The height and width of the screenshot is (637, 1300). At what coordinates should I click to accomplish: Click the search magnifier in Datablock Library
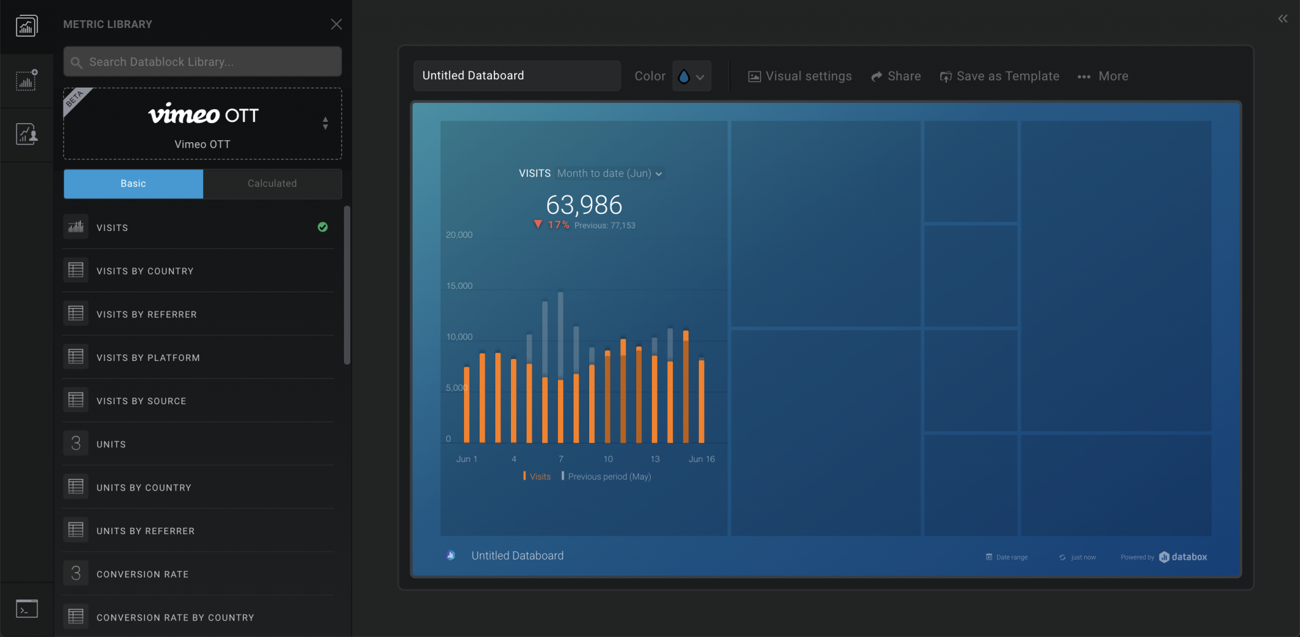tap(77, 62)
